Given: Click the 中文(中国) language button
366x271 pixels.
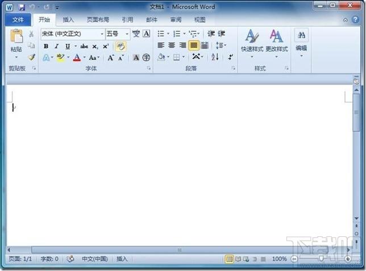Looking at the screenshot, I should [95, 259].
